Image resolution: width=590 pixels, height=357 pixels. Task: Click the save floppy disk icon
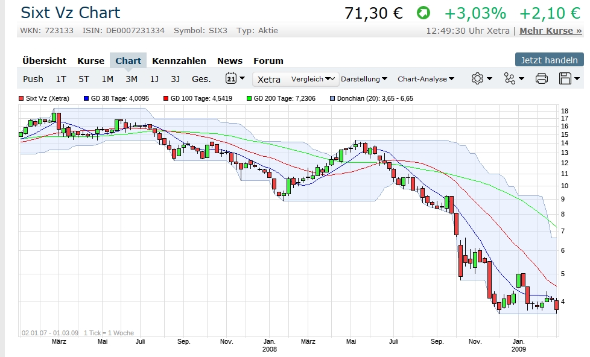tap(568, 78)
